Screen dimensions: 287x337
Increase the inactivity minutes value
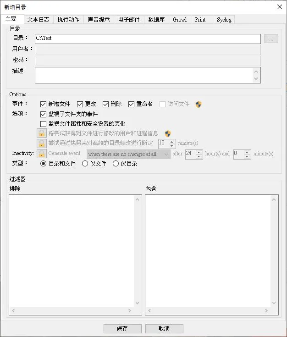247,152
